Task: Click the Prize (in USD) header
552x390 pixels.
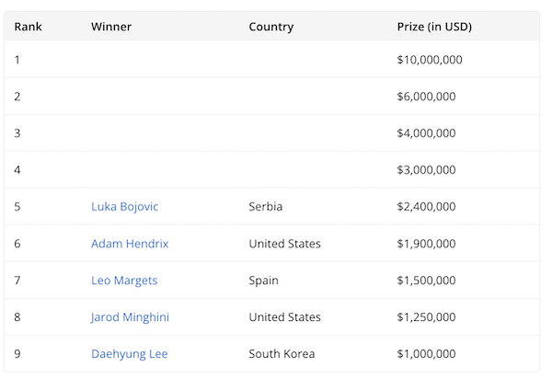Action: [434, 27]
